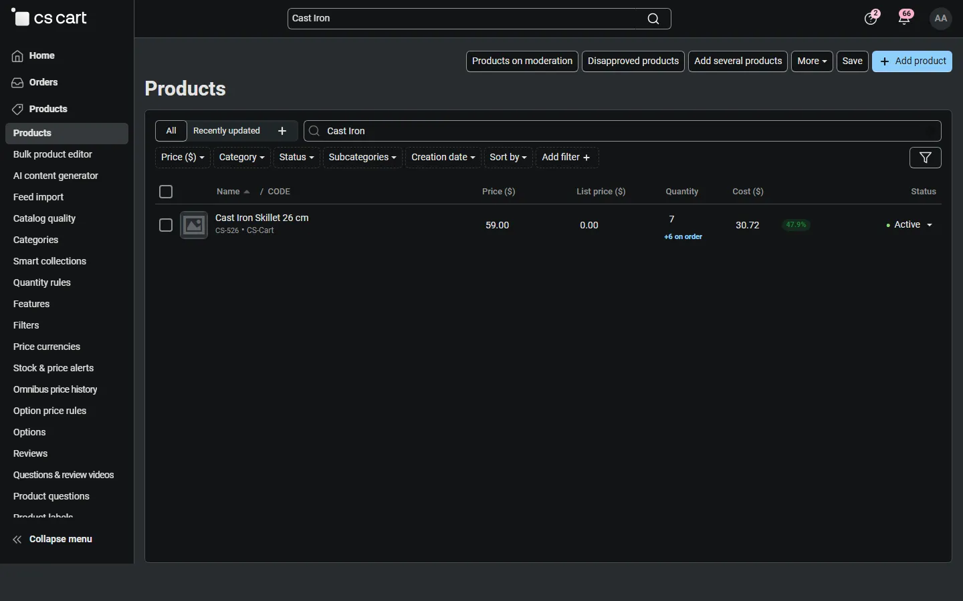The height and width of the screenshot is (601, 963).
Task: Toggle the select-all products checkbox
Action: (167, 192)
